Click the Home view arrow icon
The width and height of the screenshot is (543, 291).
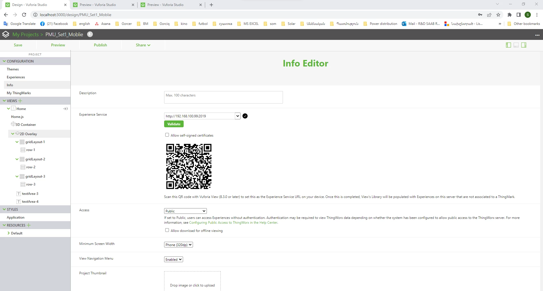[65, 109]
